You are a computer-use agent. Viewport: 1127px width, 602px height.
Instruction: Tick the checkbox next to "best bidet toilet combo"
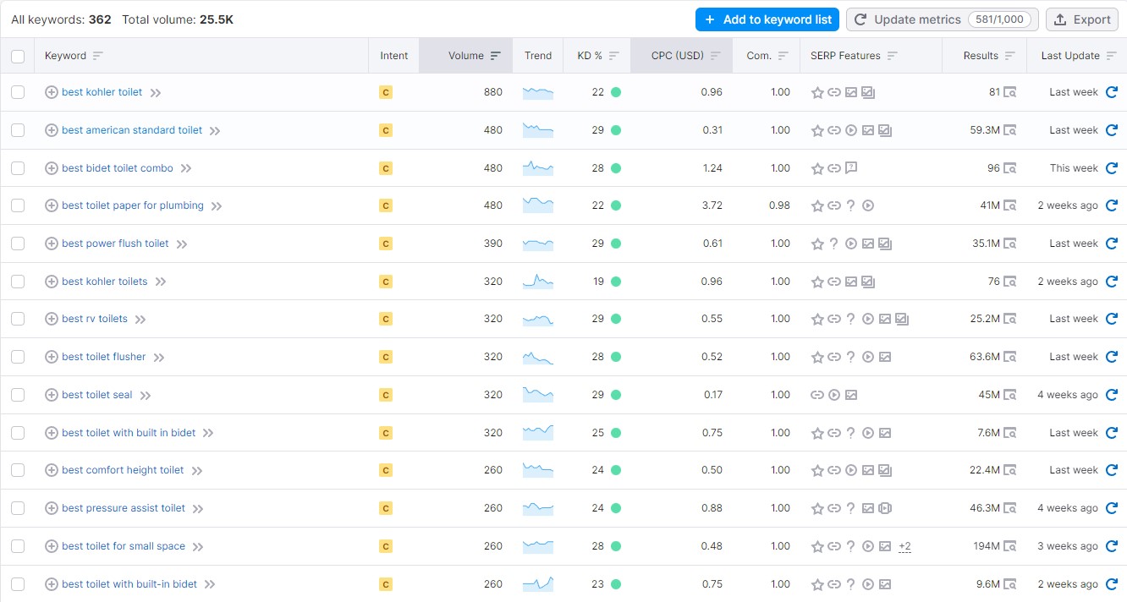click(18, 168)
